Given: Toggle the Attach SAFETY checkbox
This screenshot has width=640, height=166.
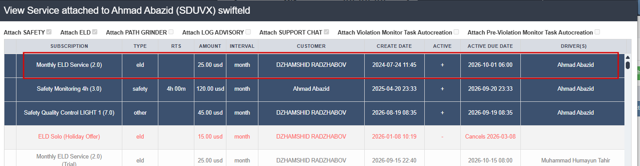Looking at the screenshot, I should (49, 32).
